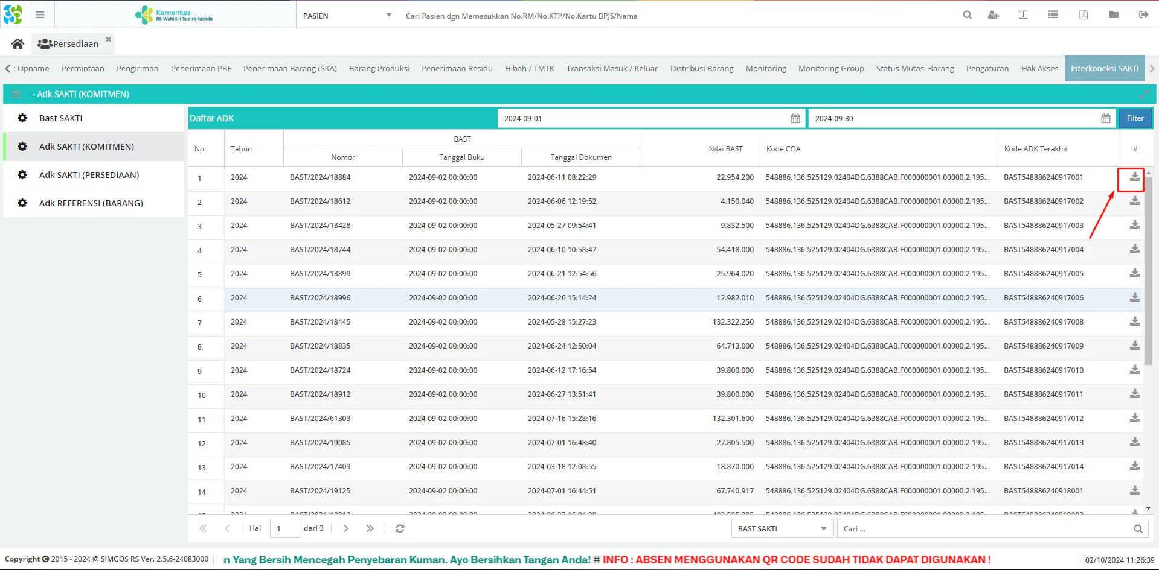Refresh the Daftar ADK table
This screenshot has width=1159, height=570.
pos(400,528)
